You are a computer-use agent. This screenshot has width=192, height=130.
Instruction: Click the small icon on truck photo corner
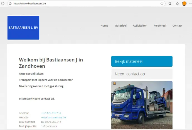[x=114, y=83]
